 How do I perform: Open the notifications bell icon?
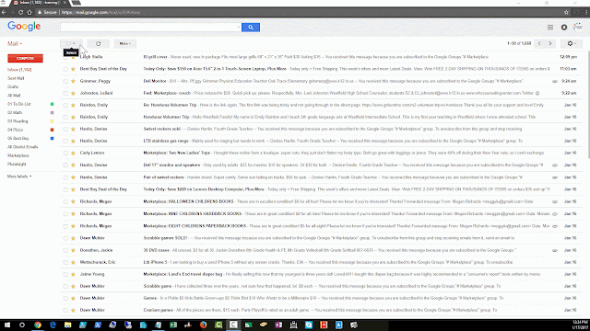click(564, 27)
